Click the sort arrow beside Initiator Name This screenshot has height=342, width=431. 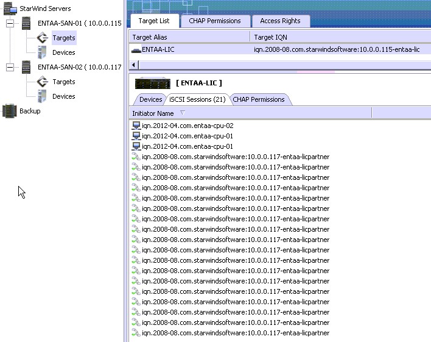coord(183,113)
